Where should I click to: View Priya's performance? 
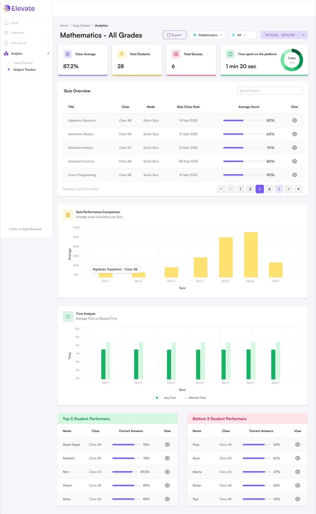[298, 445]
